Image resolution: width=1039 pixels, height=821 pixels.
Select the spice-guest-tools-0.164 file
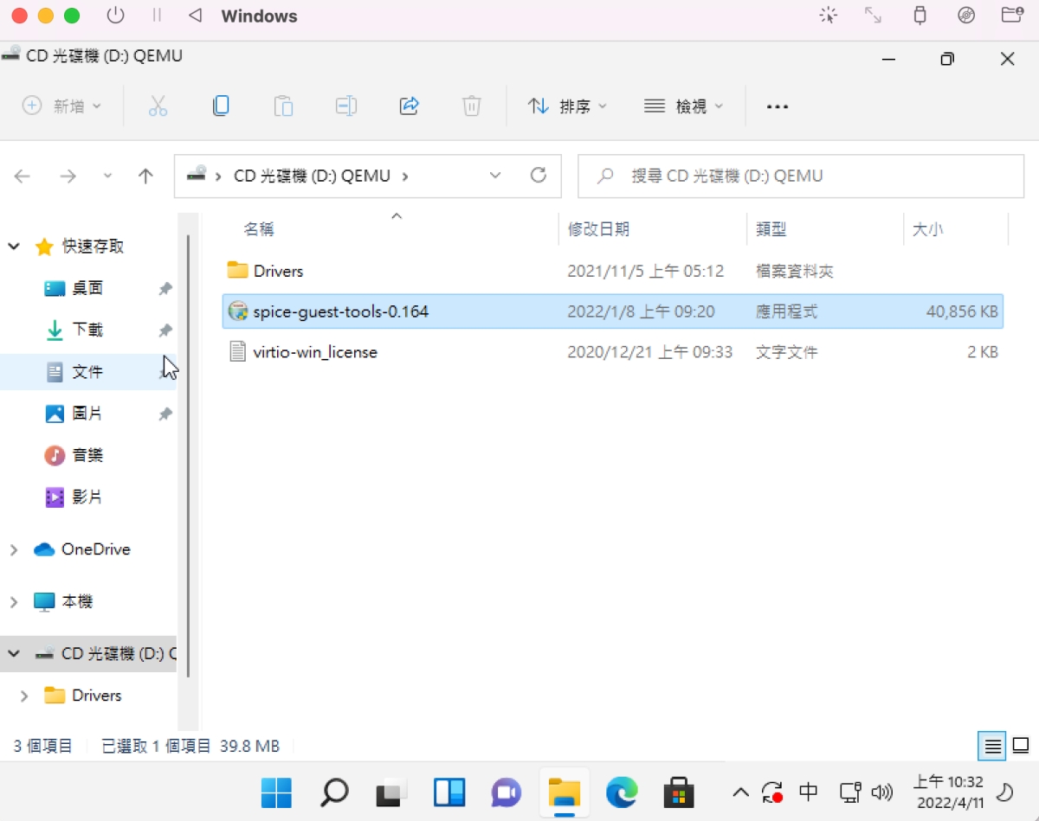click(x=613, y=311)
